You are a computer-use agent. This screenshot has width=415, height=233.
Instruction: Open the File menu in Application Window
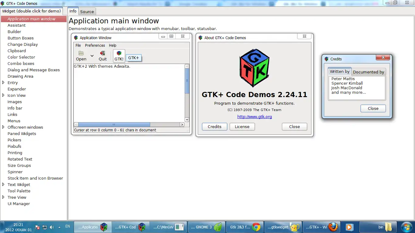click(78, 46)
